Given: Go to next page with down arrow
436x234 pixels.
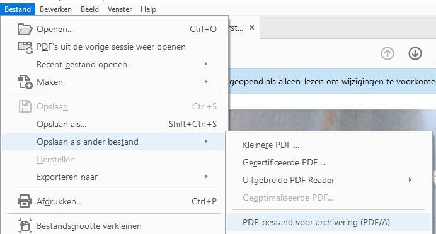Looking at the screenshot, I should click(415, 53).
